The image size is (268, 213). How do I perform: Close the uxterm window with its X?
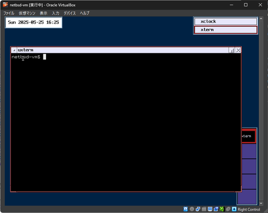point(238,50)
